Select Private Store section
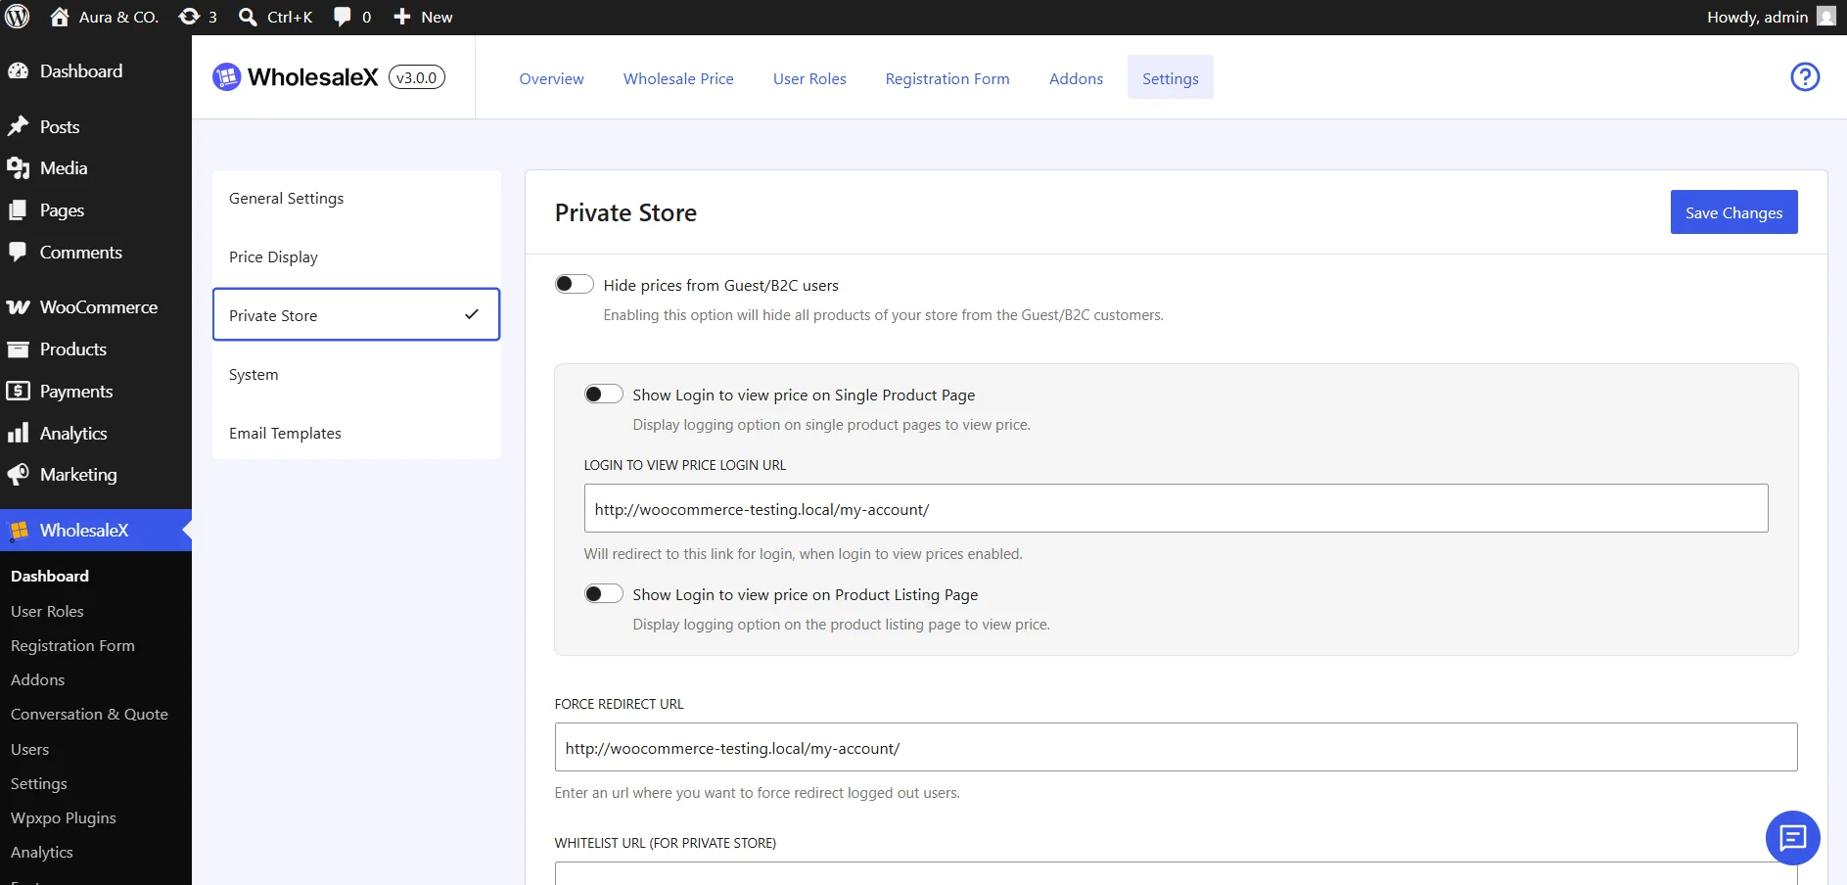This screenshot has width=1847, height=885. click(x=356, y=314)
